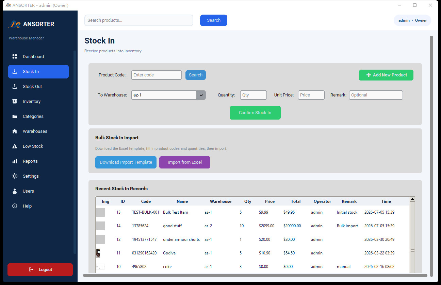Click the 'good stuff' name cell
This screenshot has width=441, height=285.
point(173,226)
